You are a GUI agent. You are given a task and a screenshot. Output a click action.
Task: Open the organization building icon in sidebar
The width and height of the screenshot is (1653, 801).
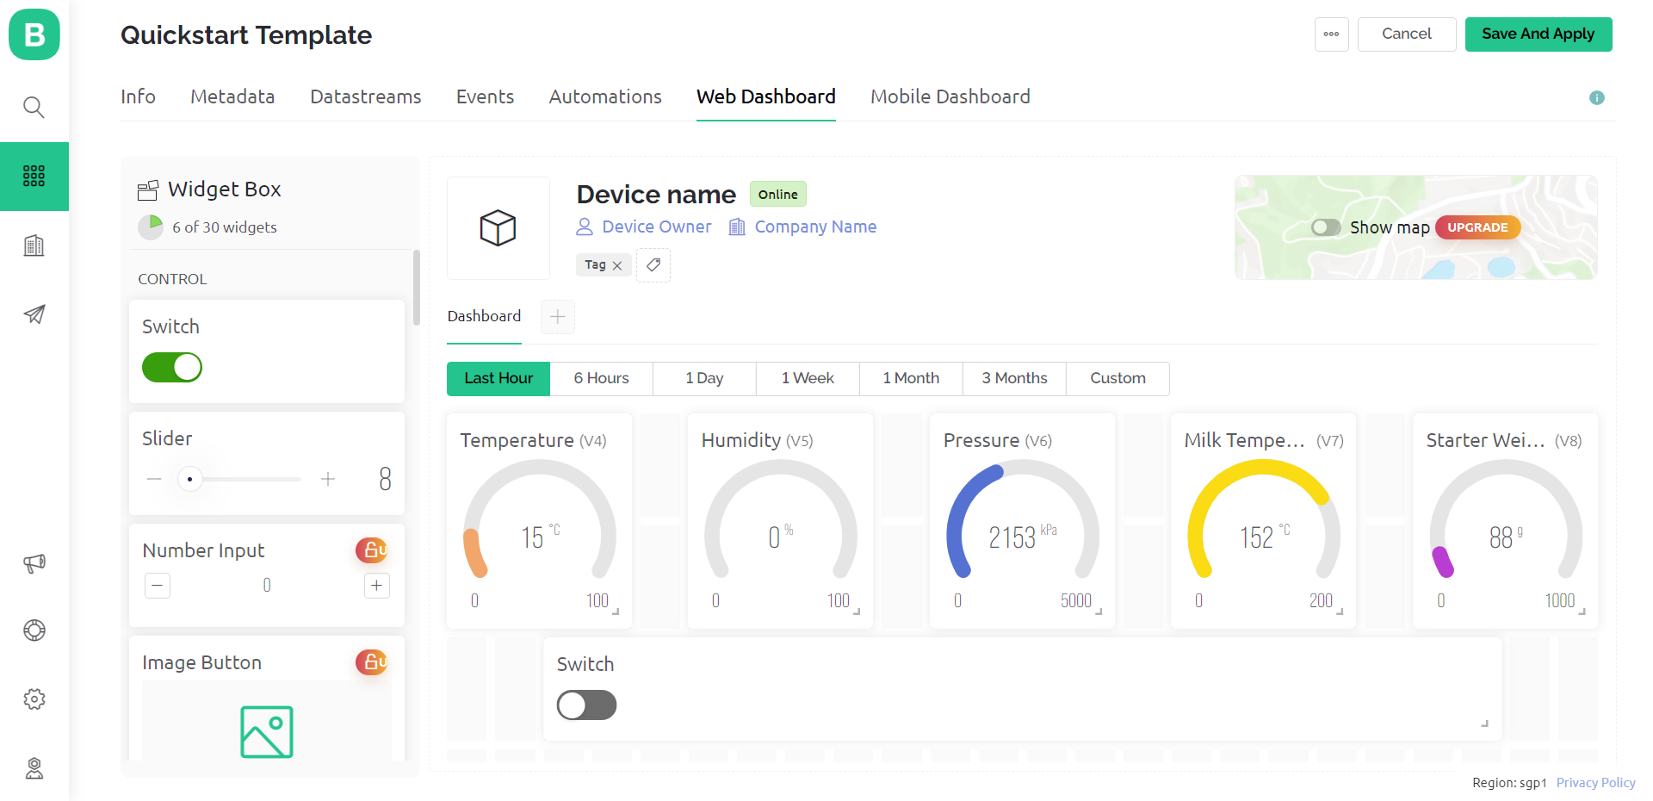point(34,245)
